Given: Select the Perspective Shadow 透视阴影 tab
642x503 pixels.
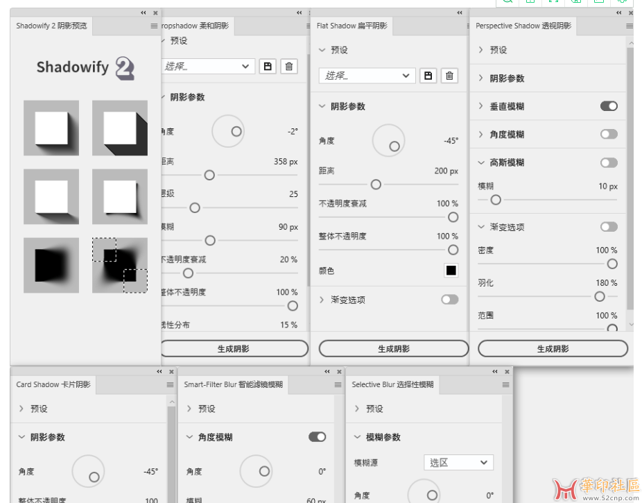Looking at the screenshot, I should 523,26.
